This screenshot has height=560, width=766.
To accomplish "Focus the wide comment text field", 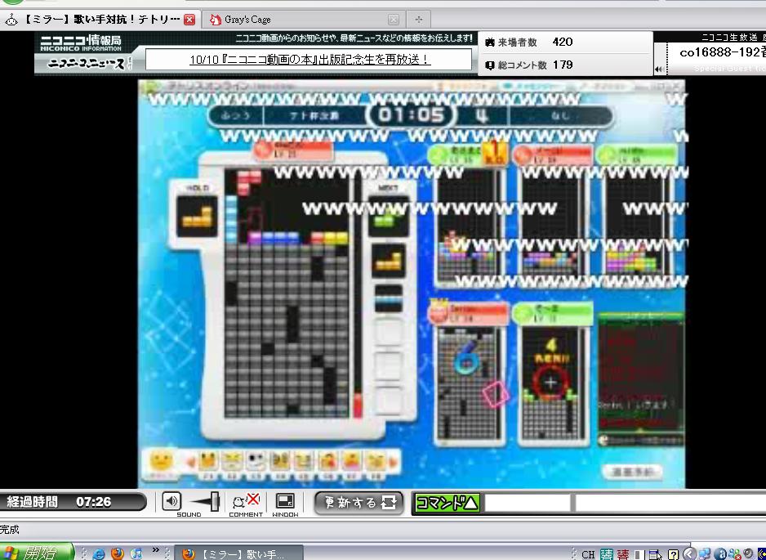I will (670, 503).
